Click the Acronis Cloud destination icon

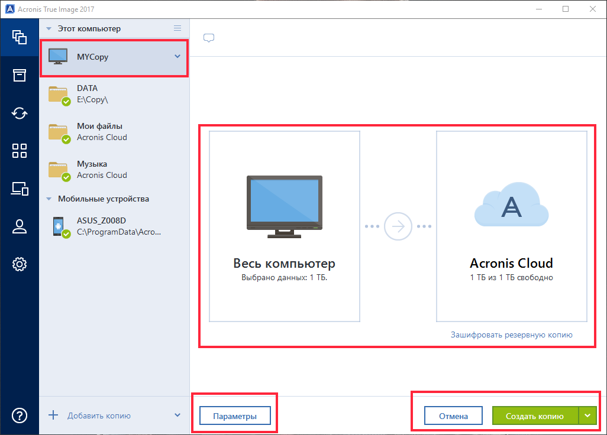point(511,204)
